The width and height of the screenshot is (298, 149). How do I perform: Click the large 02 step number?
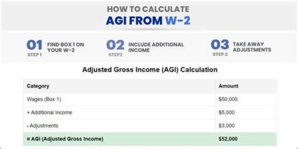[x=115, y=45]
